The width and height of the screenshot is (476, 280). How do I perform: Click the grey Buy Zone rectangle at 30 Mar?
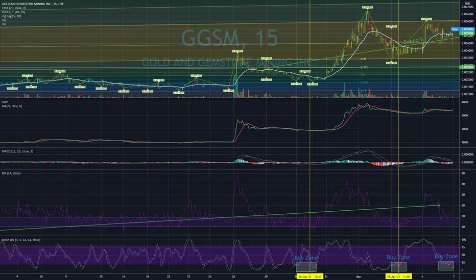pos(306,267)
